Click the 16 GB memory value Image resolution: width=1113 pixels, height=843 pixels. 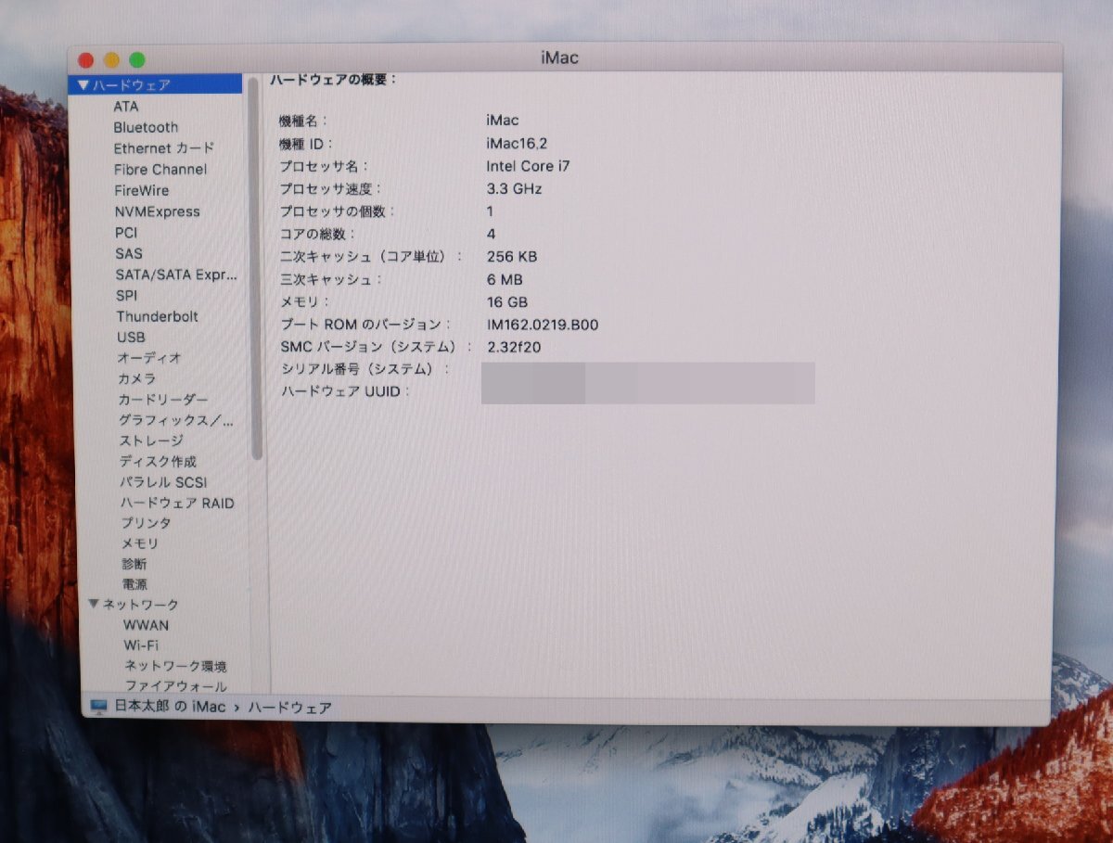(x=507, y=302)
